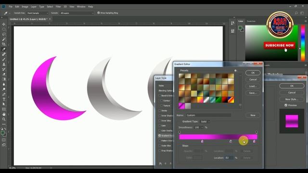Select the left opacity stop above gradient bar

[x=180, y=132]
